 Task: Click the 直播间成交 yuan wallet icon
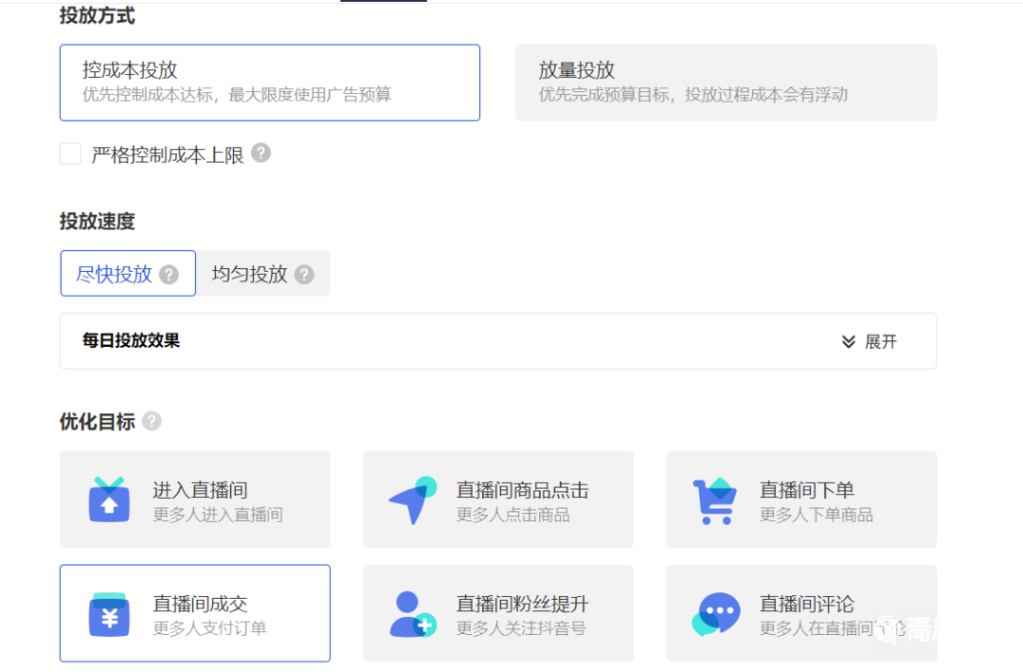coord(109,613)
